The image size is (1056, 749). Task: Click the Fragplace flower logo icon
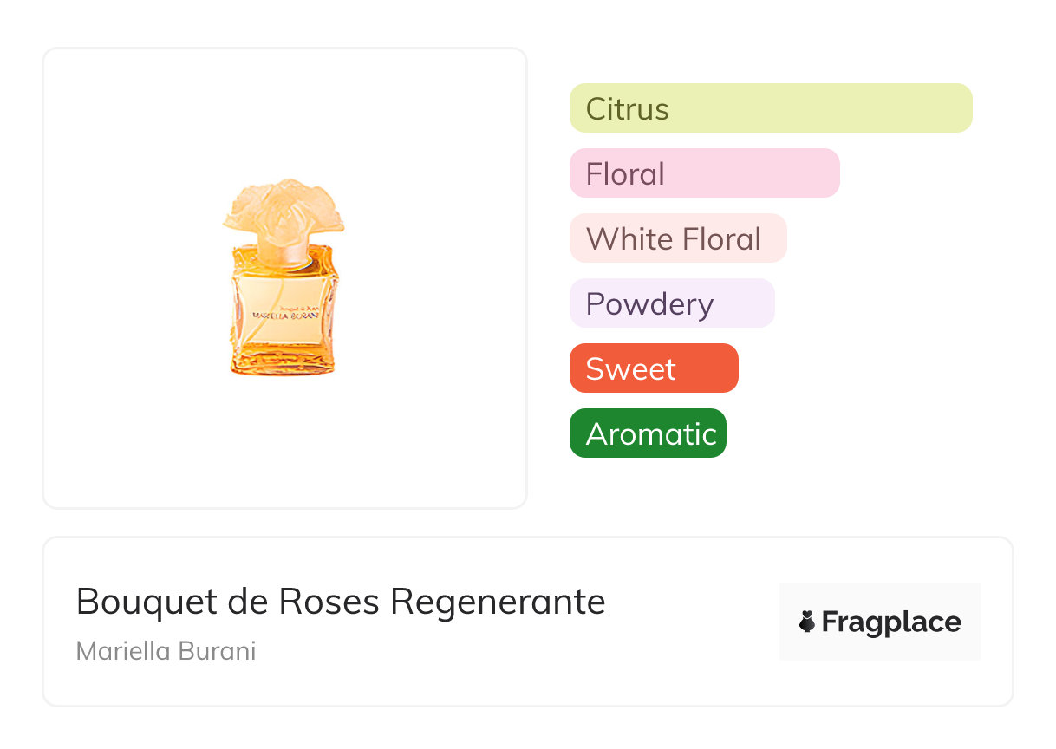pyautogui.click(x=807, y=622)
